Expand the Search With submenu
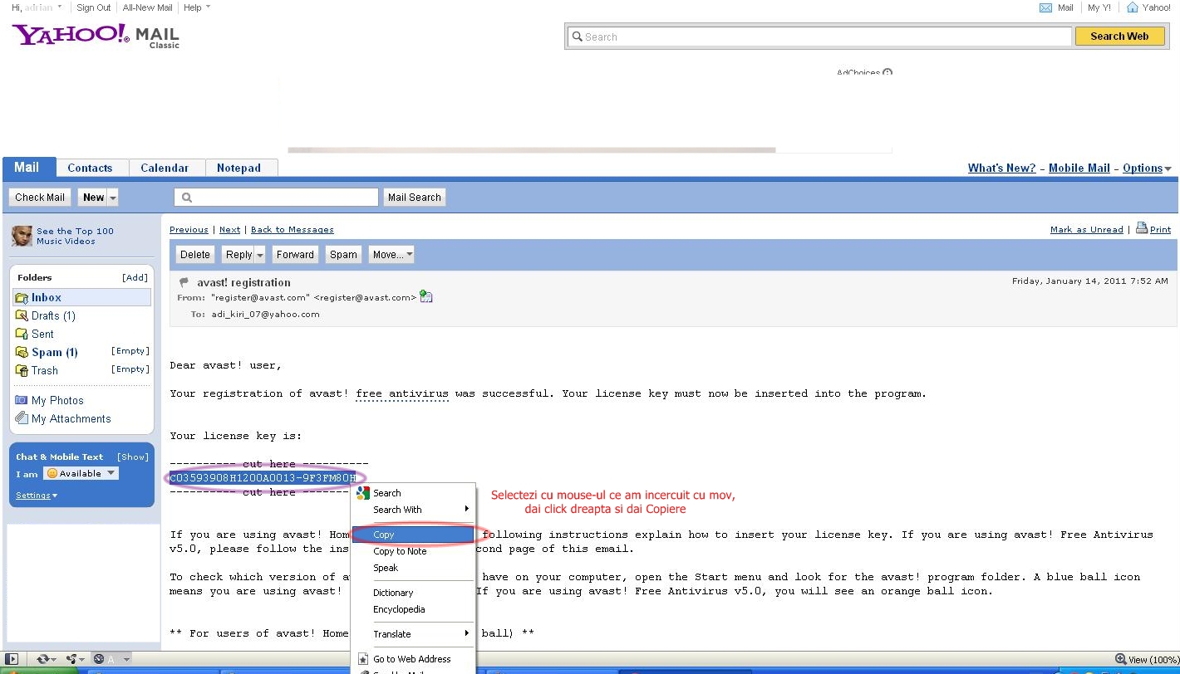The height and width of the screenshot is (674, 1180). pos(414,510)
